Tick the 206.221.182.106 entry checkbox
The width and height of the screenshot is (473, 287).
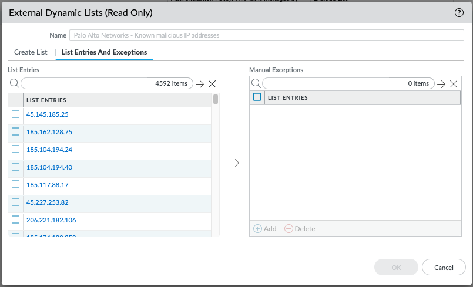(x=16, y=220)
